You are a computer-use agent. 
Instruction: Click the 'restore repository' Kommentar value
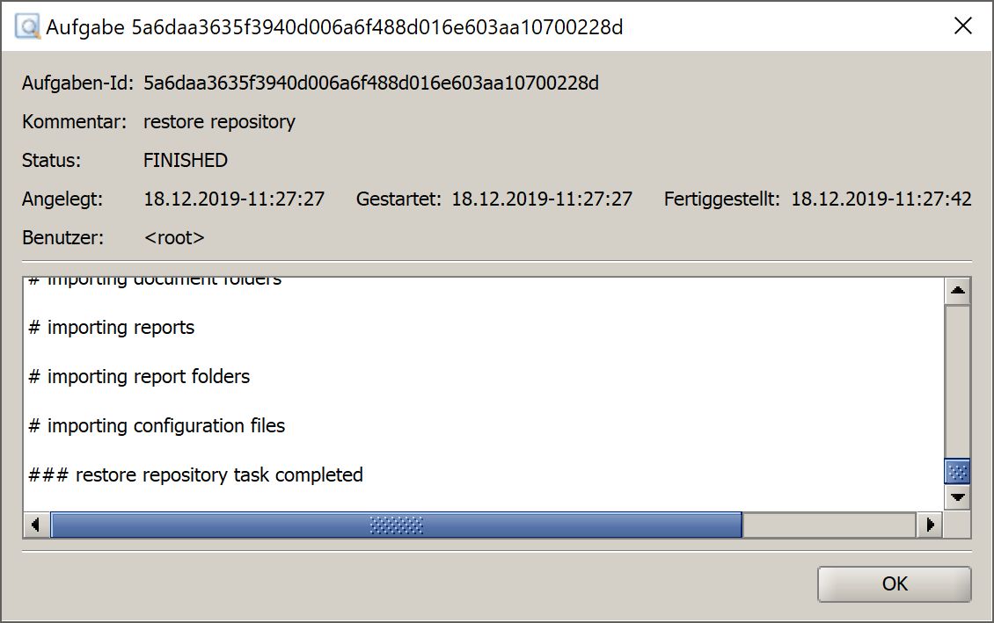pyautogui.click(x=219, y=121)
